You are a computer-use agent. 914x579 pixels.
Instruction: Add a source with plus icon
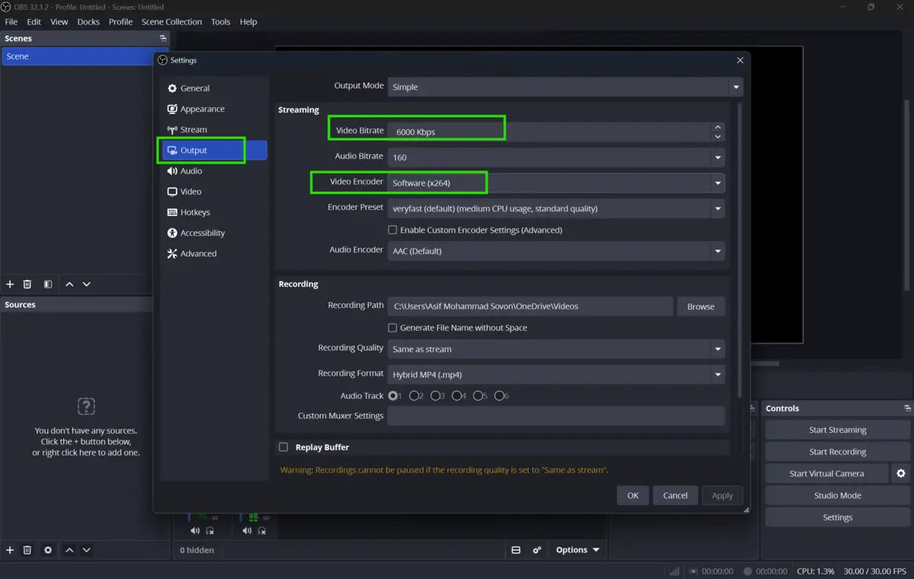tap(10, 549)
